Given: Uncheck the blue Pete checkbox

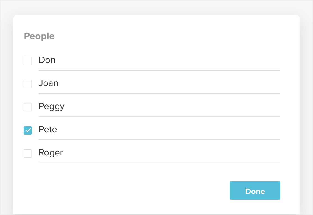Looking at the screenshot, I should click(x=28, y=130).
